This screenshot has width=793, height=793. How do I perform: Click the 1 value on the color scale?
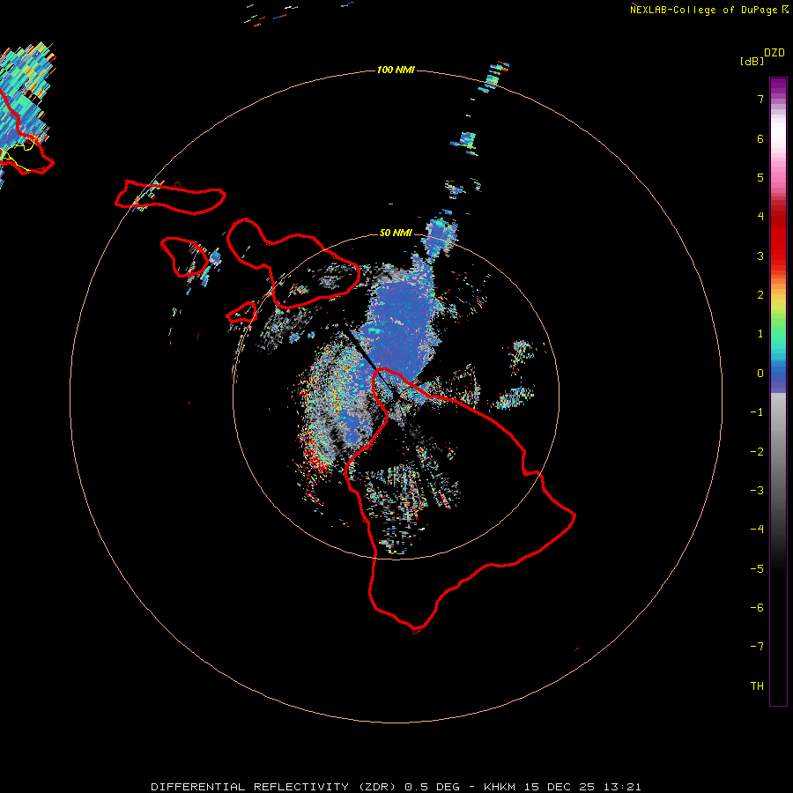tap(760, 334)
